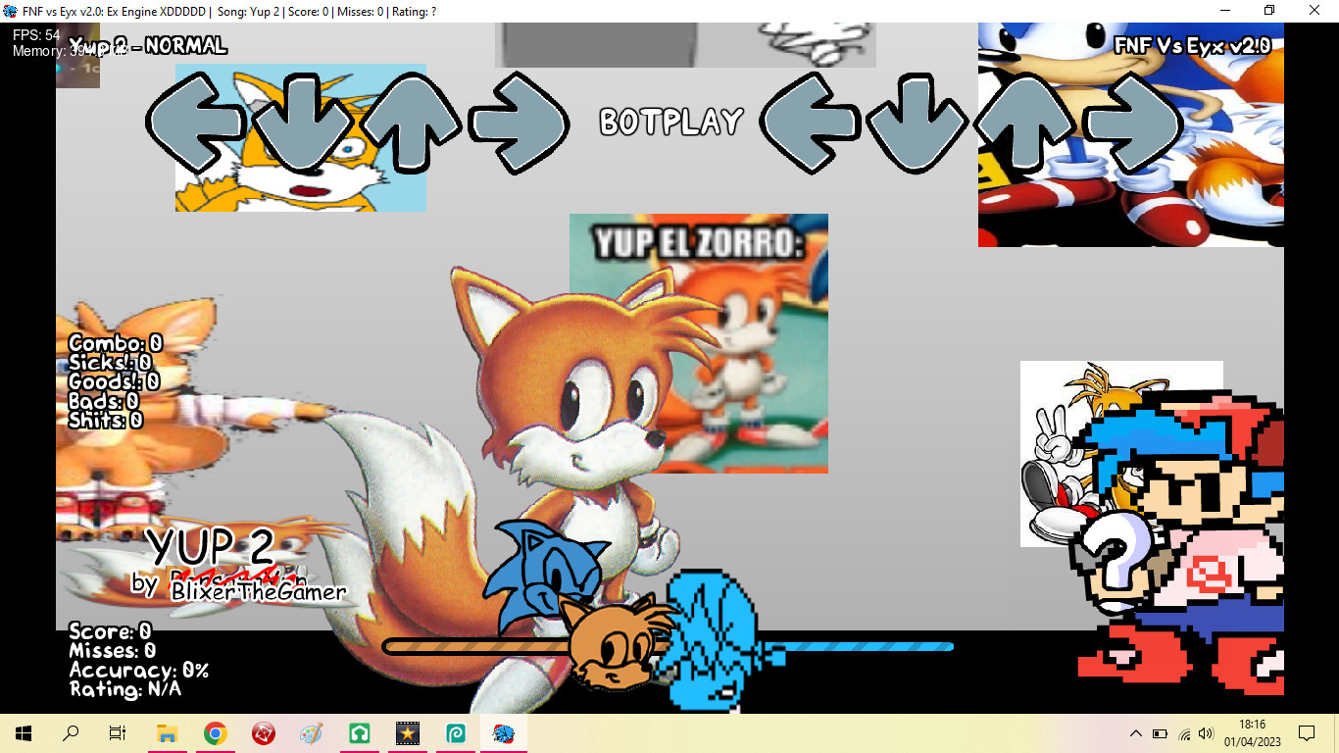
Task: Open the Movie Maker taskbar icon
Action: pyautogui.click(x=407, y=732)
